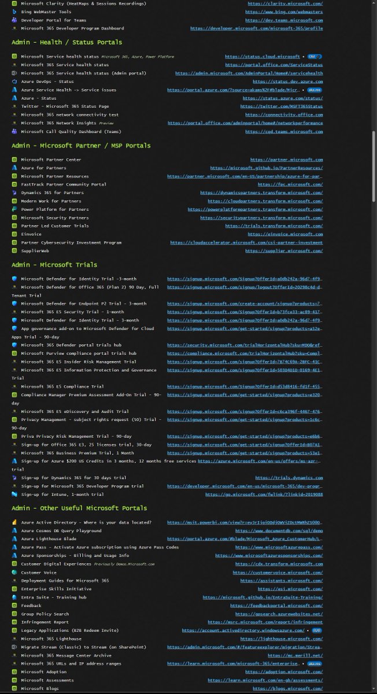Click the icon beside Customer Voice

tap(15, 573)
